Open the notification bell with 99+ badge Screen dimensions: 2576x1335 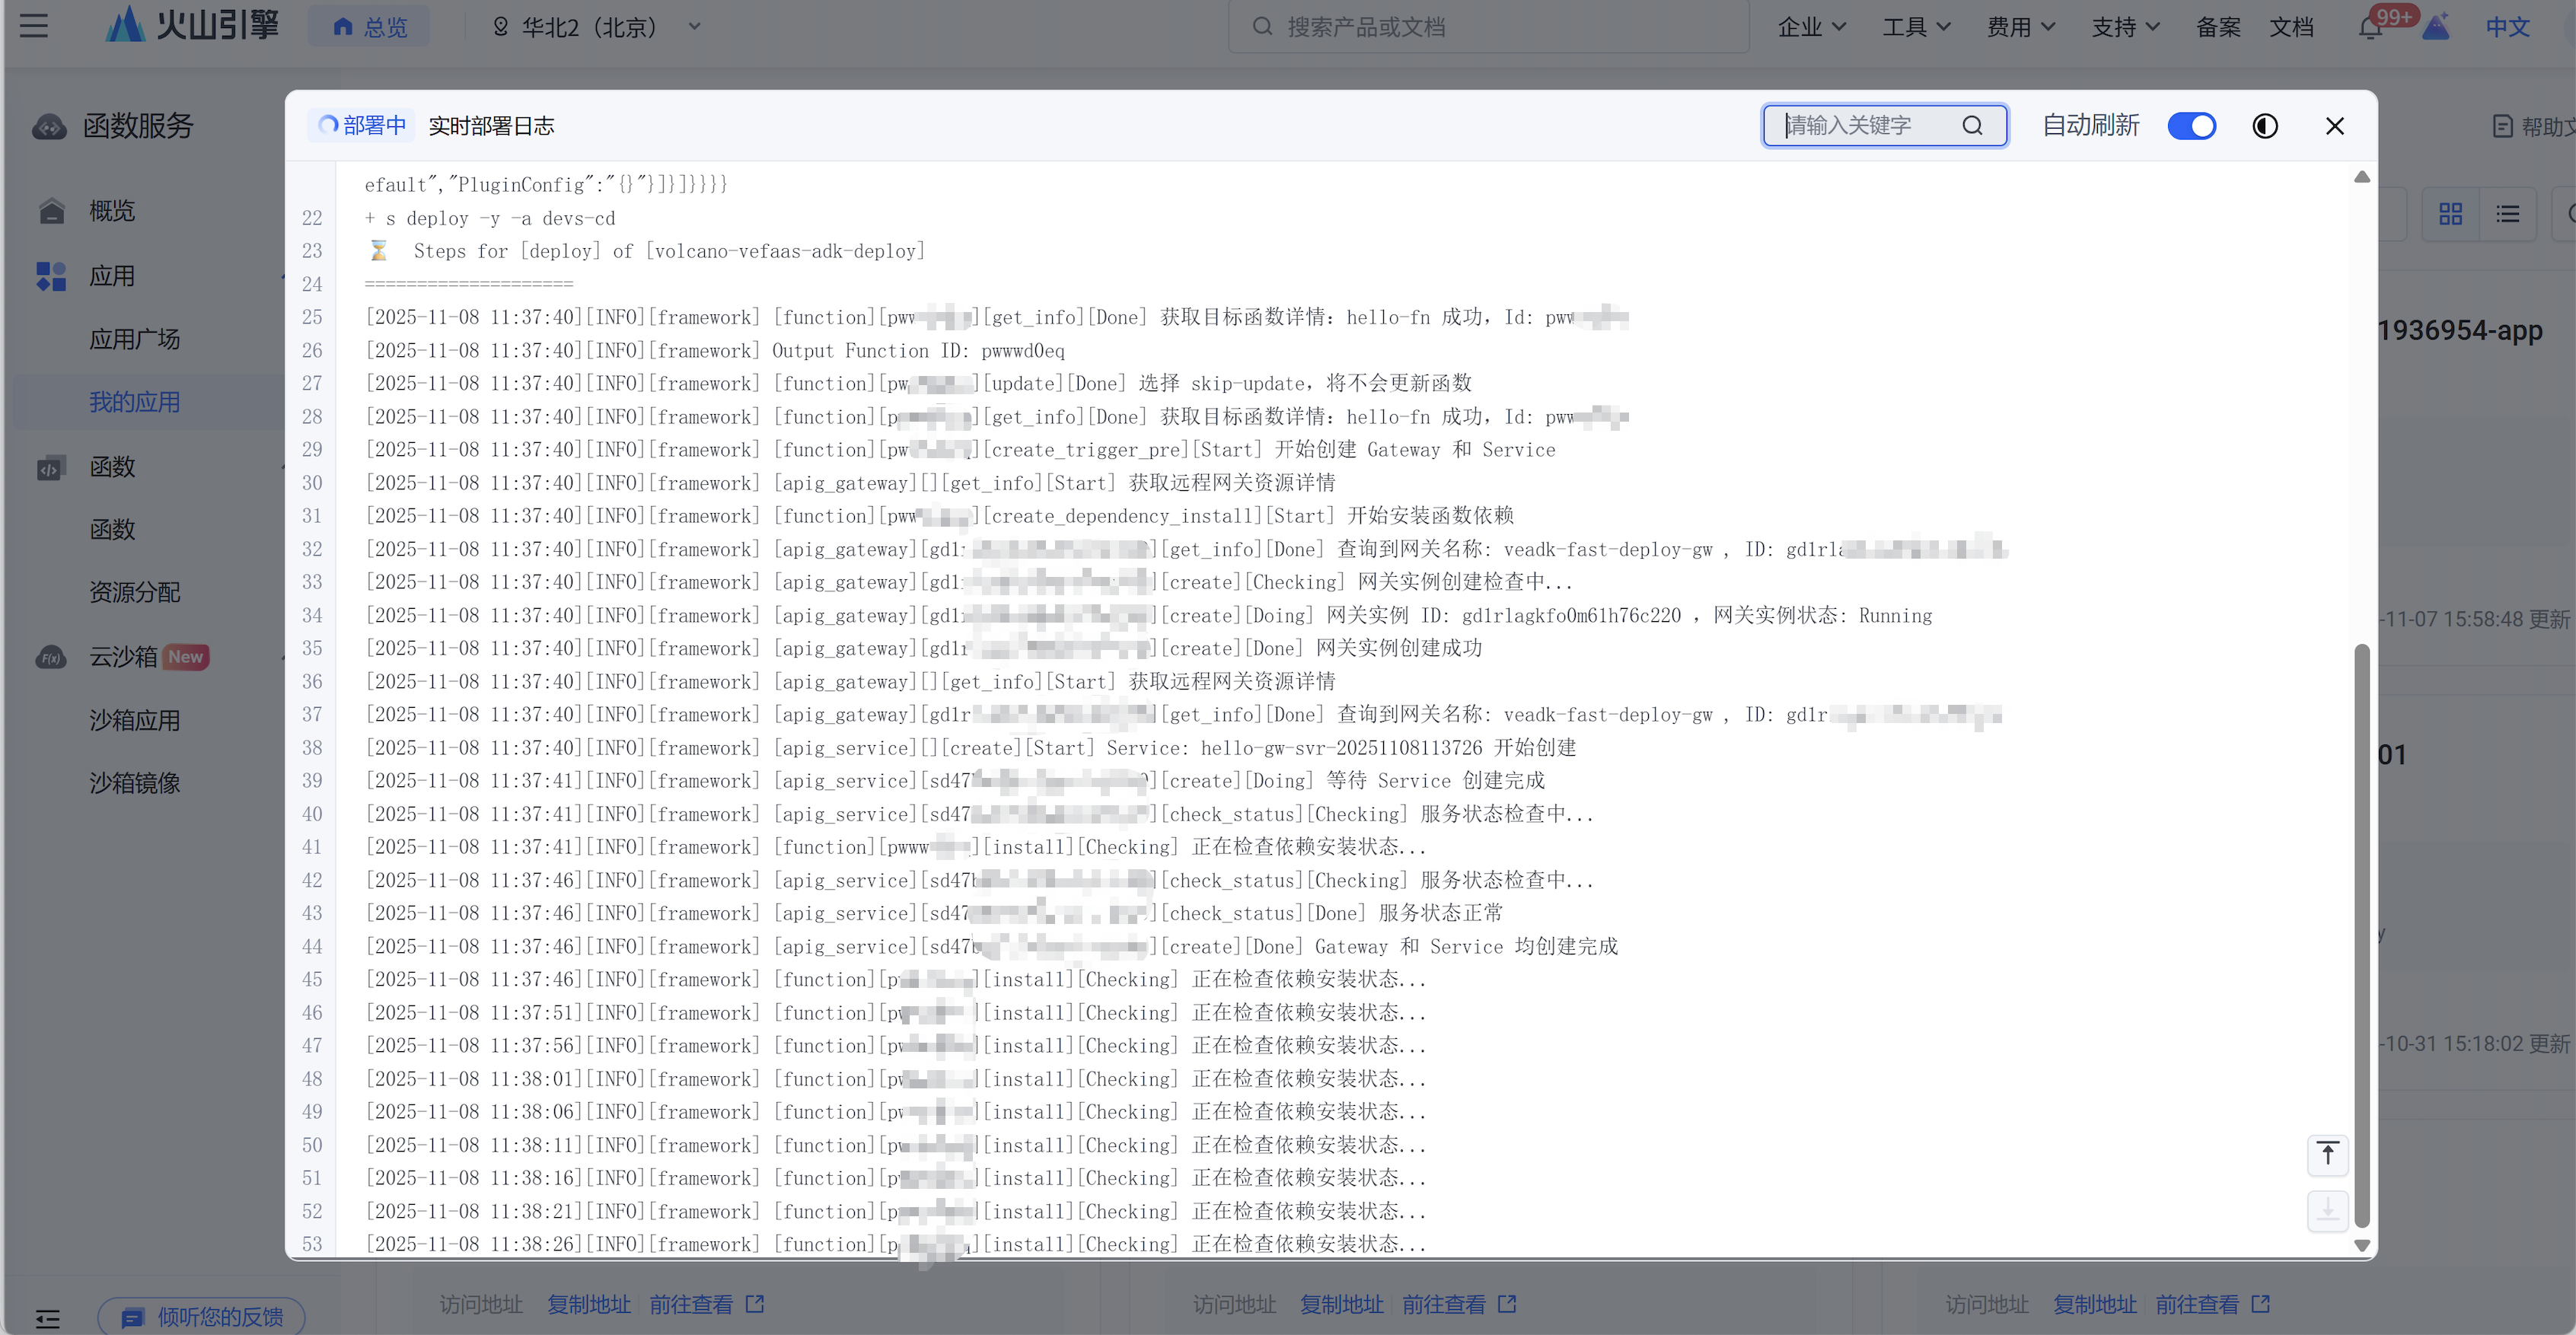(x=2369, y=28)
